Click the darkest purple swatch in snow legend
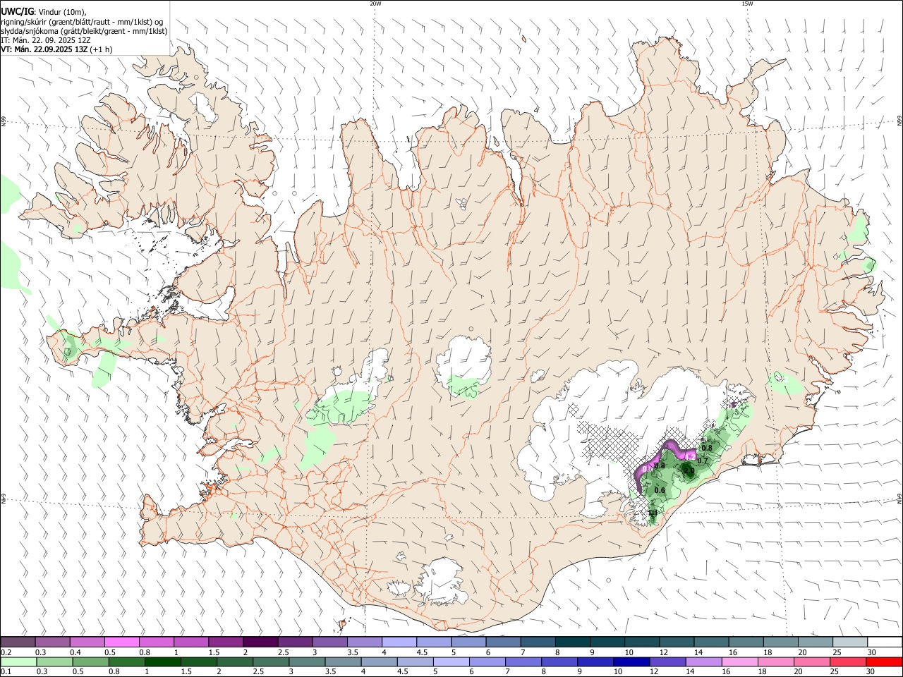The height and width of the screenshot is (677, 903). coord(260,642)
